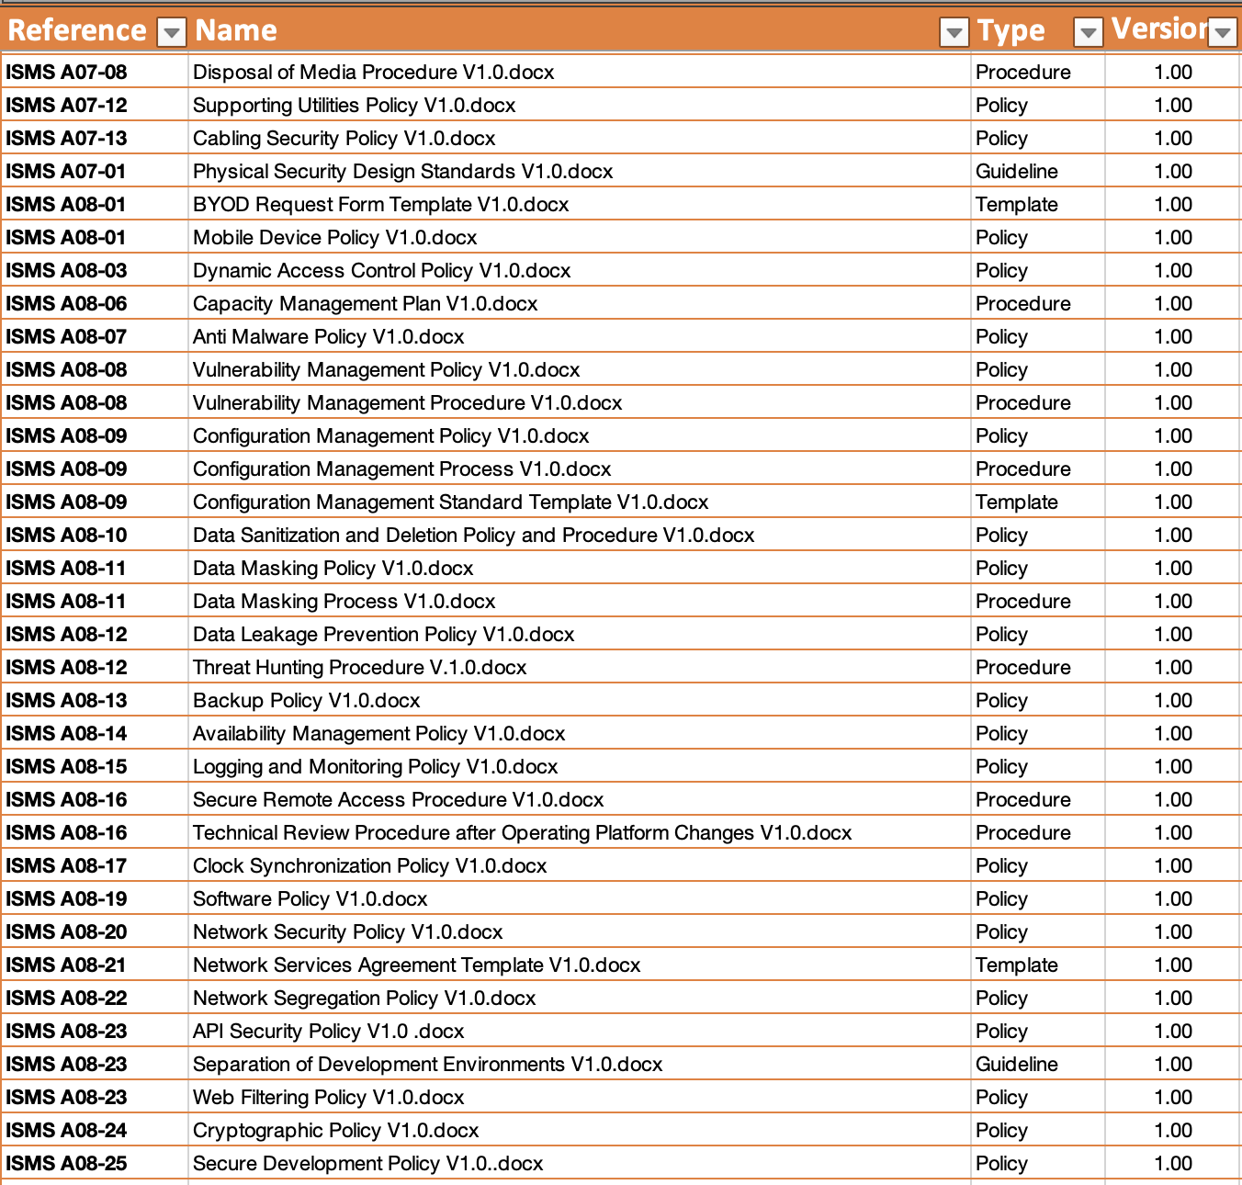Select cell 'Physical Security Design Standards V1.0.docx'
The image size is (1242, 1185).
coord(580,171)
